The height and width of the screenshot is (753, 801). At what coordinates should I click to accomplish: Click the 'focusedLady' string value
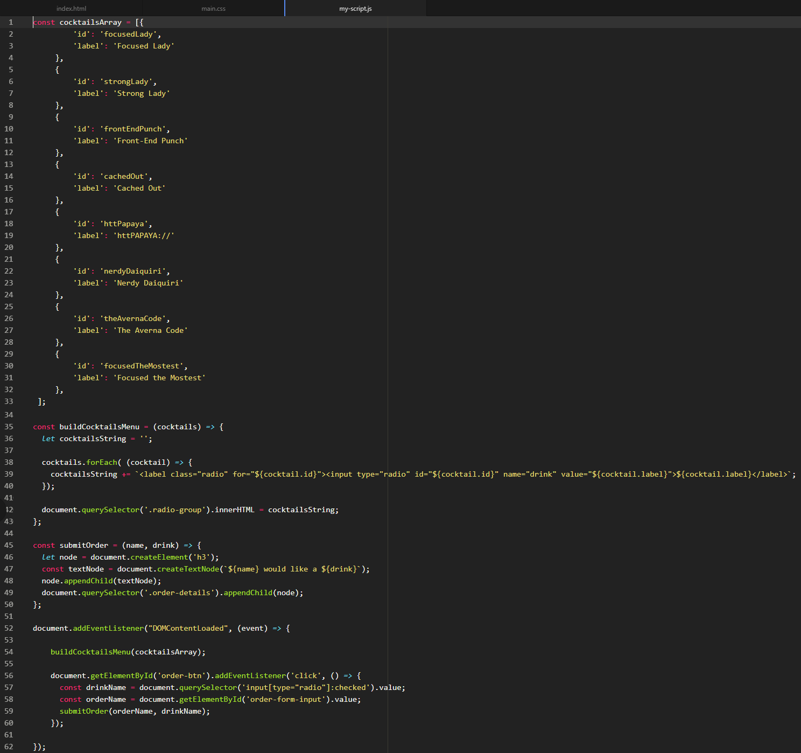pyautogui.click(x=128, y=34)
